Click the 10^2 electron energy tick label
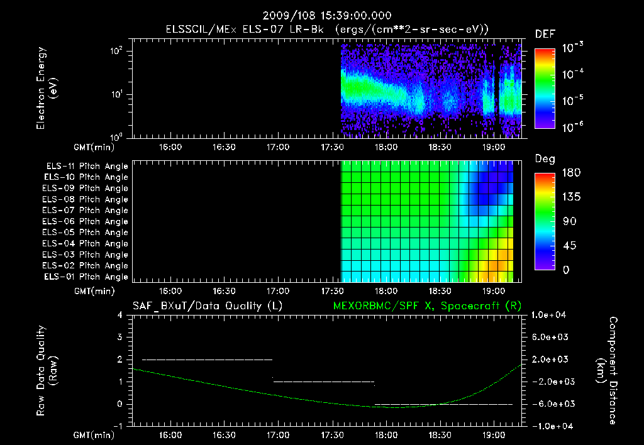 coord(116,52)
